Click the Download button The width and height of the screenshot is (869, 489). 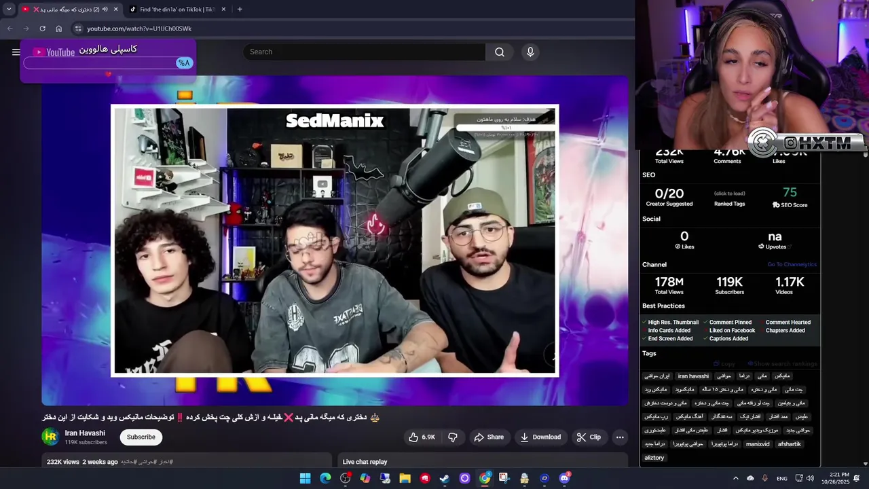(x=540, y=437)
